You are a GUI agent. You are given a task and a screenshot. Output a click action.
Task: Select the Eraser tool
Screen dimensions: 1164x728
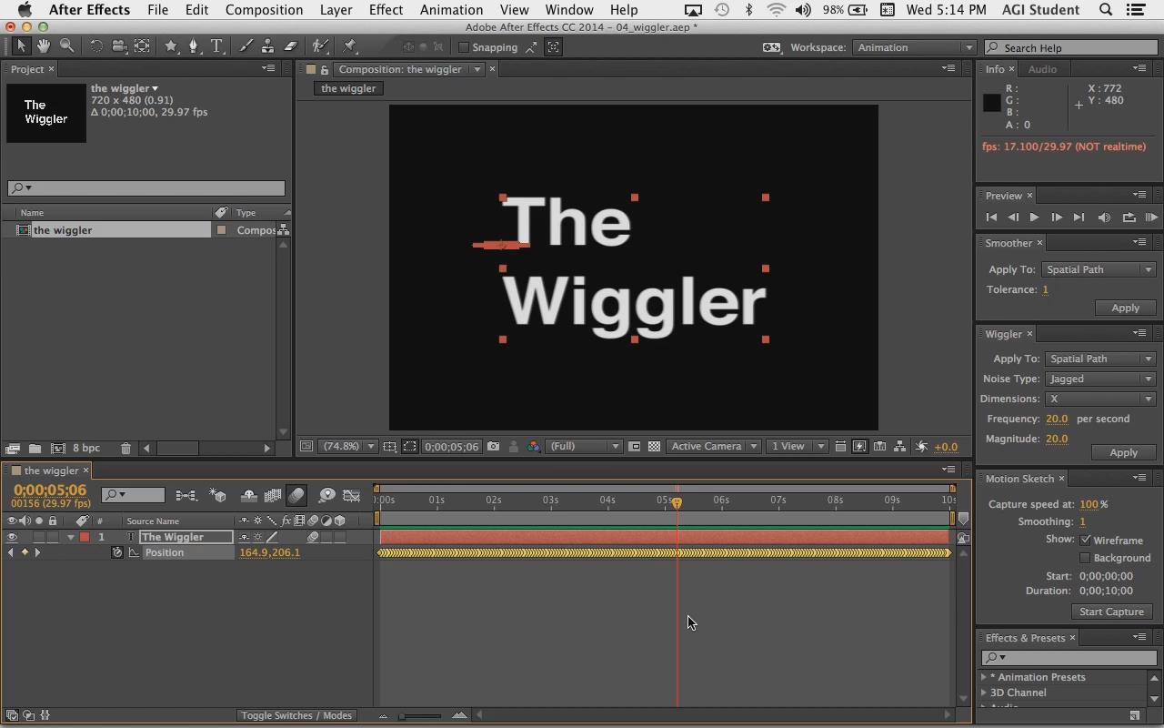click(290, 46)
